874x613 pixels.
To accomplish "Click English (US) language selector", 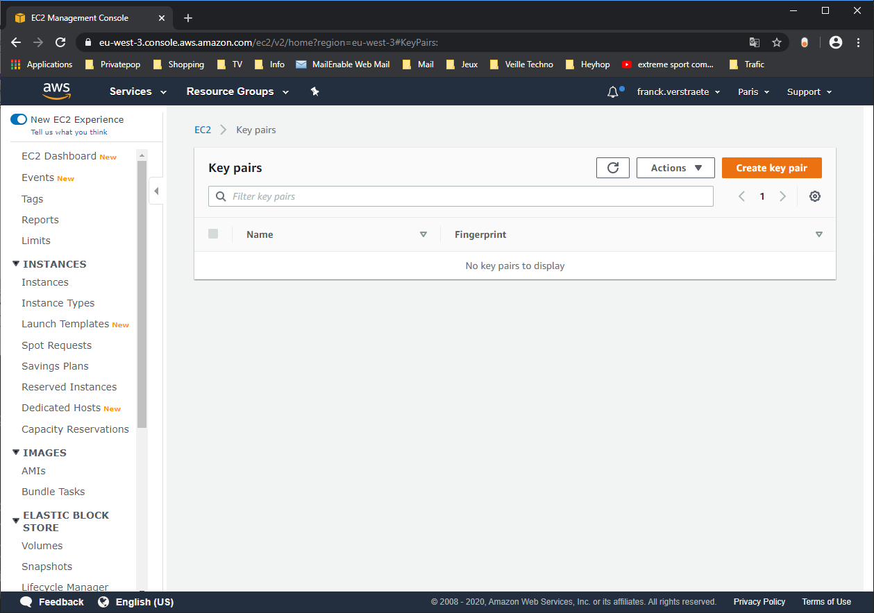I will click(144, 602).
